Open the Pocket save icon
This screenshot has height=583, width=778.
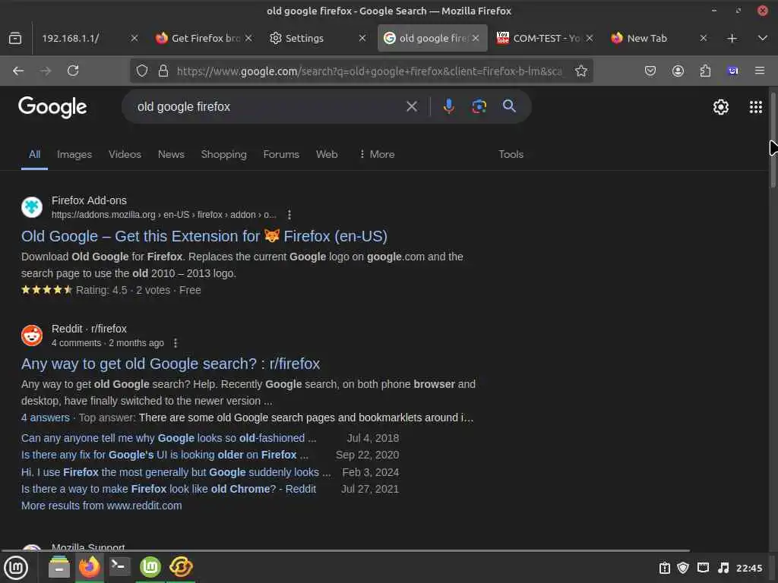(650, 71)
